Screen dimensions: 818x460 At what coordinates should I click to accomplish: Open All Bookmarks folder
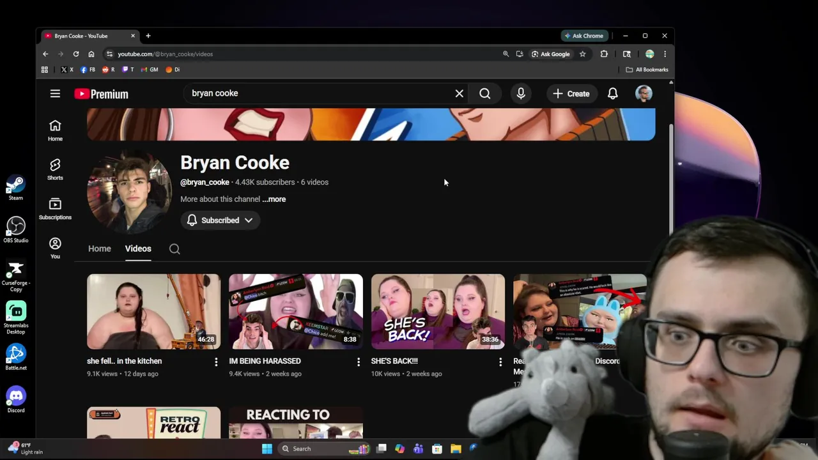point(647,70)
